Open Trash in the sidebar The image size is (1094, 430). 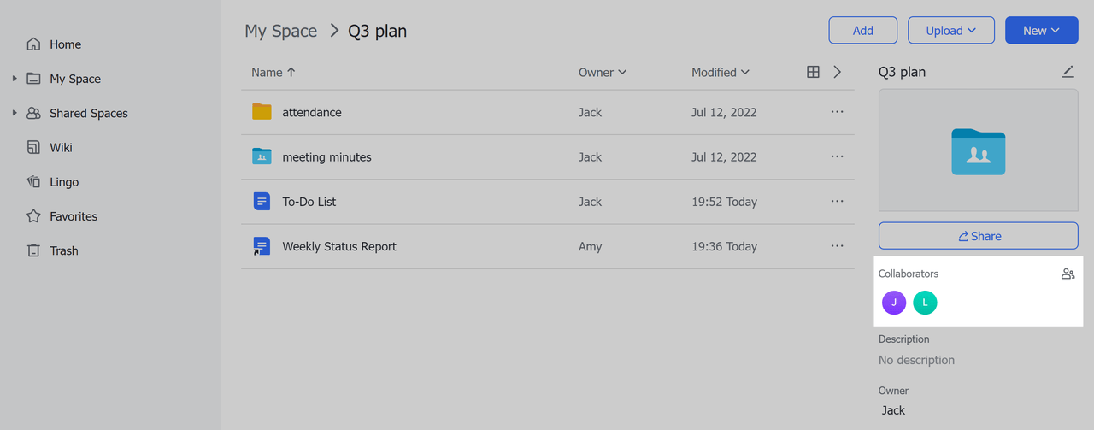(x=63, y=250)
